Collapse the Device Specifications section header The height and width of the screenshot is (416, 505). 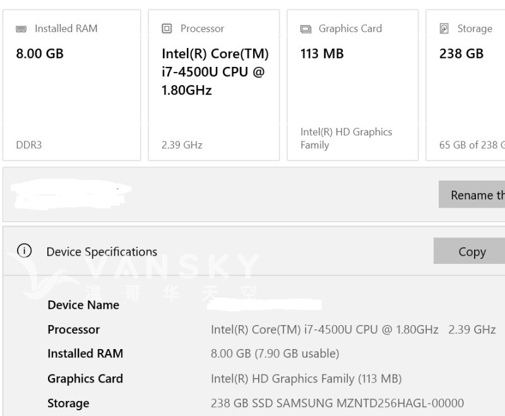click(102, 252)
